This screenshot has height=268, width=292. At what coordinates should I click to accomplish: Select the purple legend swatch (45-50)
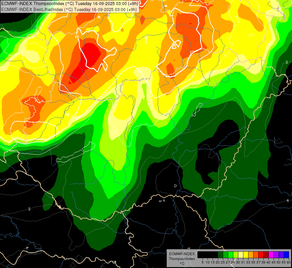pos(276,255)
